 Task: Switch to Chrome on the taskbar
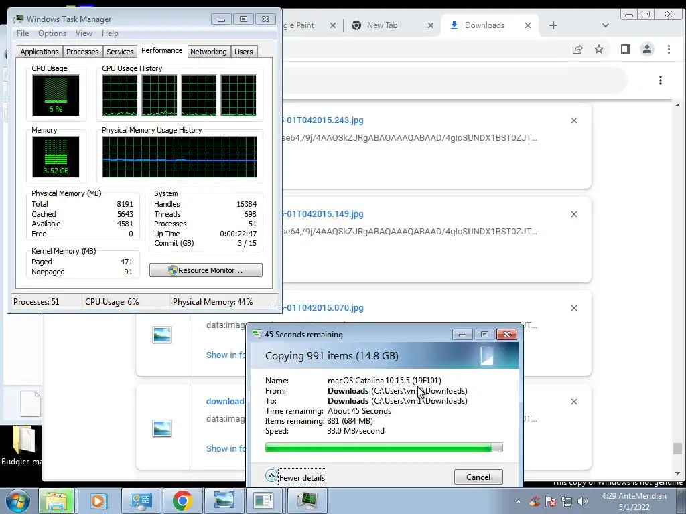click(x=182, y=501)
